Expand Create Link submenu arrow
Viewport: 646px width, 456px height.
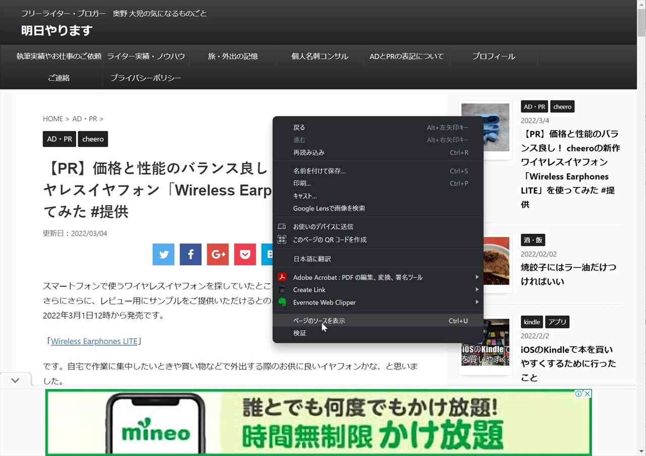(x=477, y=290)
